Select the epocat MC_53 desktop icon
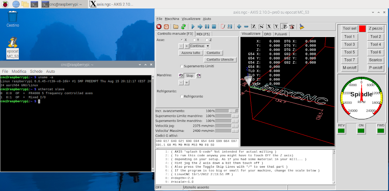This screenshot has height=191, width=389. click(13, 48)
